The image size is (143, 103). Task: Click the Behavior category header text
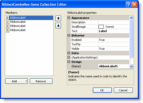coord(78,35)
